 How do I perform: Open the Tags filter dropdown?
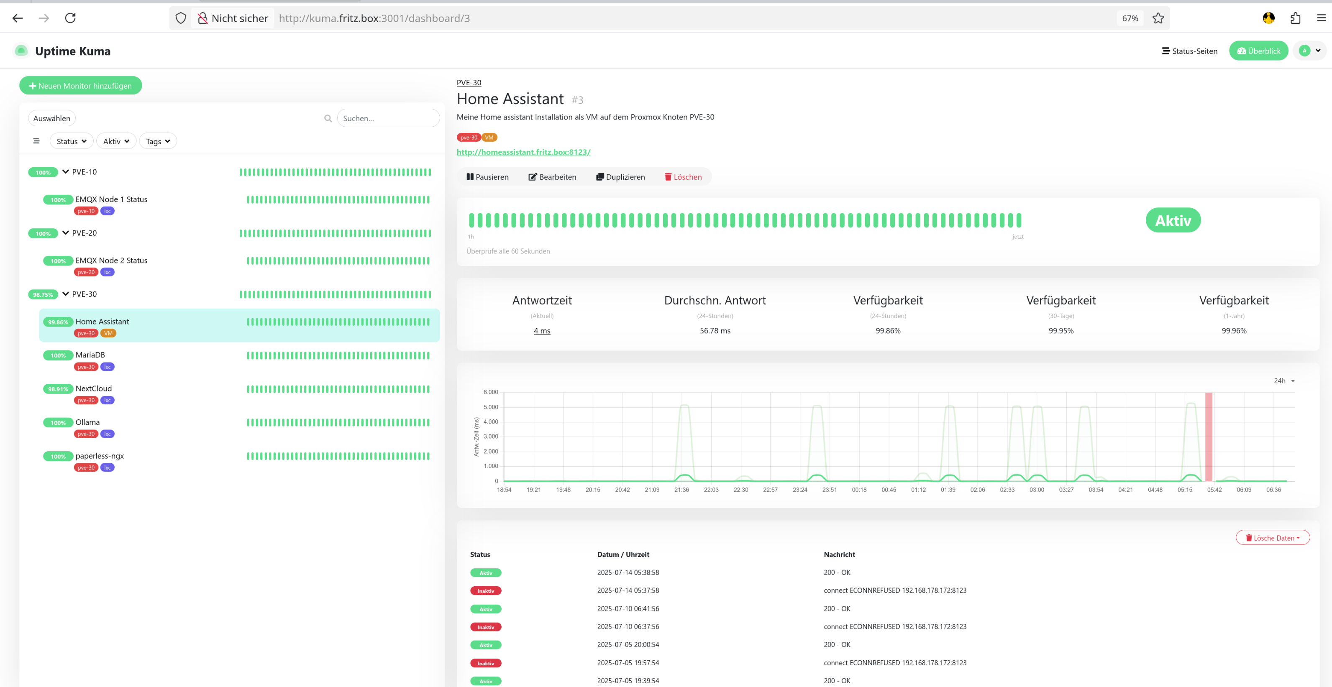point(158,141)
